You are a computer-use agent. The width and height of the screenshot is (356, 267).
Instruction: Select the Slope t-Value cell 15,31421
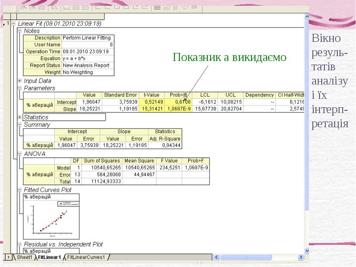pos(151,109)
